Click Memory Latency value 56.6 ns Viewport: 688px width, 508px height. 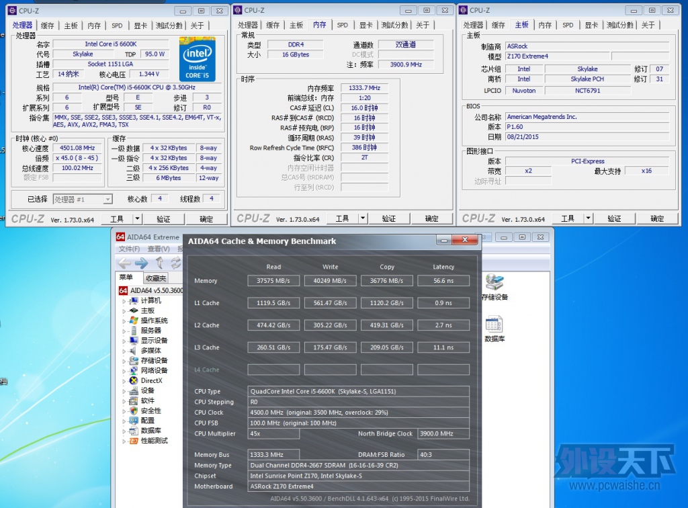[443, 281]
